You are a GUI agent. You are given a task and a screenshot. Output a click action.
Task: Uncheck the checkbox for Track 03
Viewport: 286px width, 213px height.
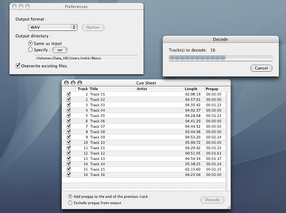coord(68,105)
